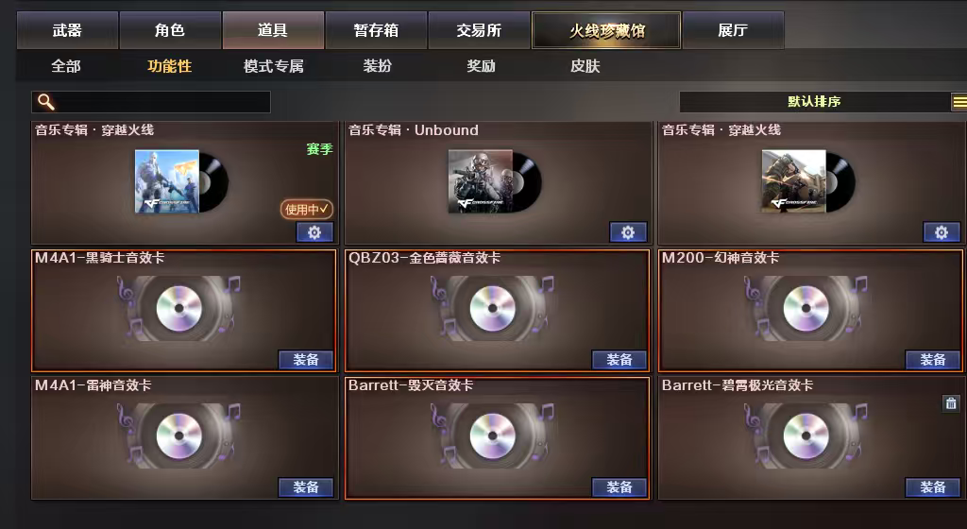Viewport: 967px width, 529px height.
Task: Click the Unbound album cover art
Action: coord(481,181)
